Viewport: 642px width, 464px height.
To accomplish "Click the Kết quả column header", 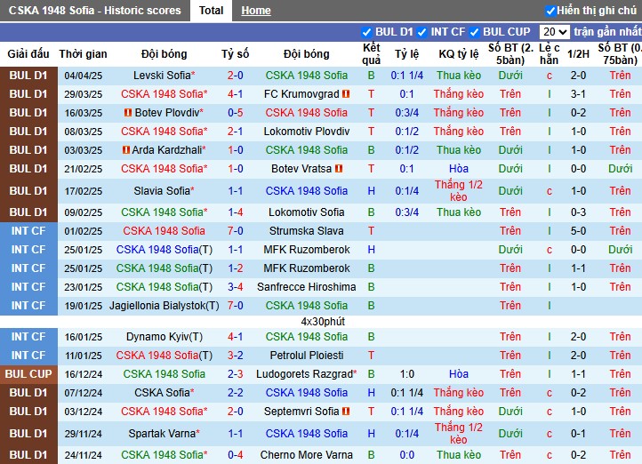I will pos(372,54).
